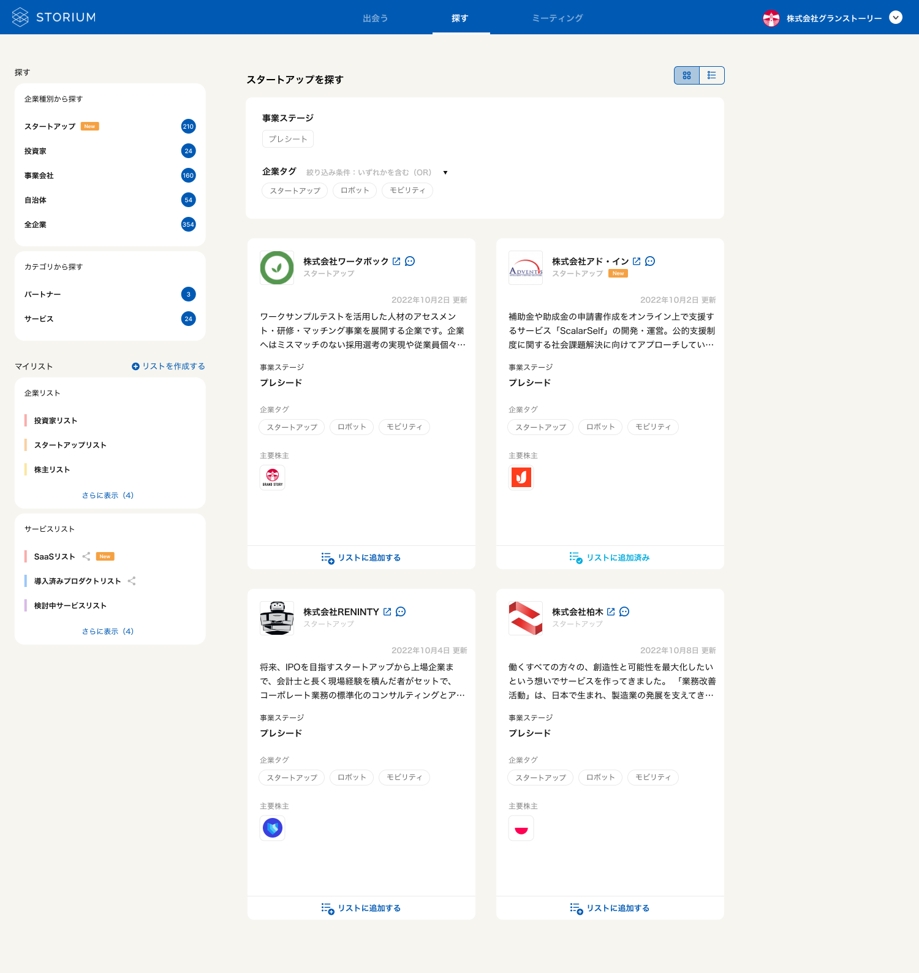Open 株式会社RENINTY company name
The image size is (919, 973).
pos(341,611)
